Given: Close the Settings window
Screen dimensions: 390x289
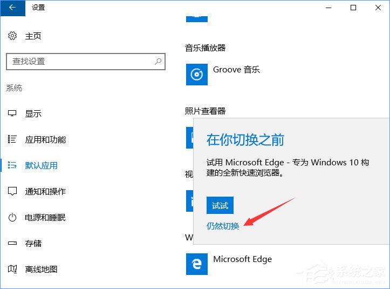Looking at the screenshot, I should 378,8.
